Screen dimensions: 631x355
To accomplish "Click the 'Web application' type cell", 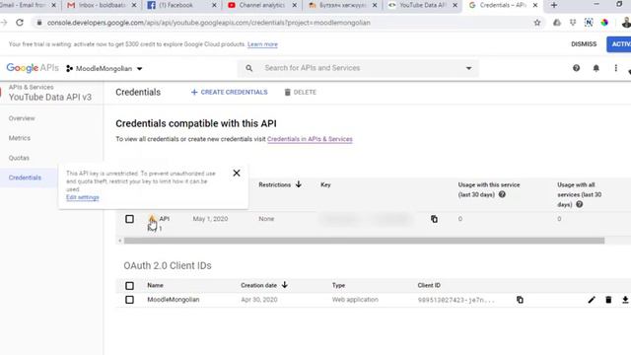I will tap(355, 300).
